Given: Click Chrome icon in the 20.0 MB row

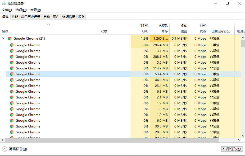Looking at the screenshot, I should pyautogui.click(x=12, y=132).
